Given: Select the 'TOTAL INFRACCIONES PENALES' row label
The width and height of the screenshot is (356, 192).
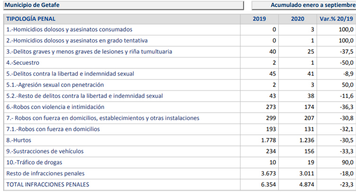Looking at the screenshot, I should [47, 184].
